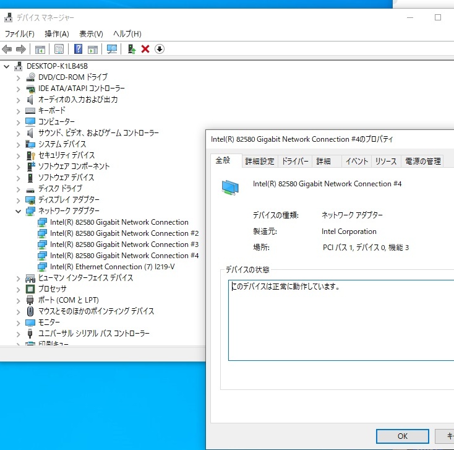Collapse the ネットワーク アダプター node

click(x=18, y=211)
